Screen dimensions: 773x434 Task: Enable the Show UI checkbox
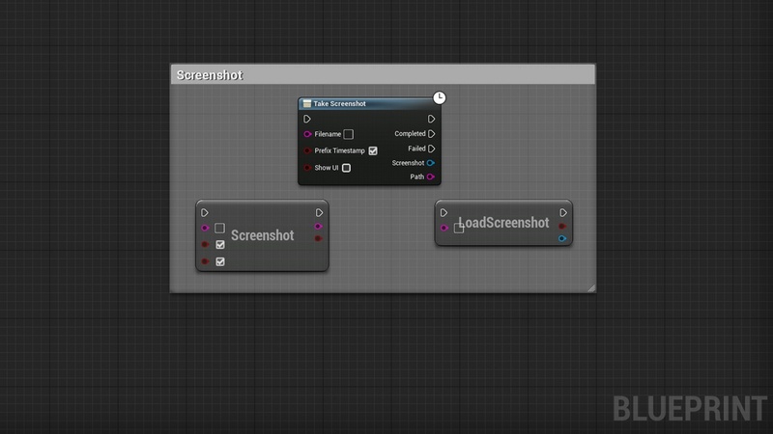(346, 168)
